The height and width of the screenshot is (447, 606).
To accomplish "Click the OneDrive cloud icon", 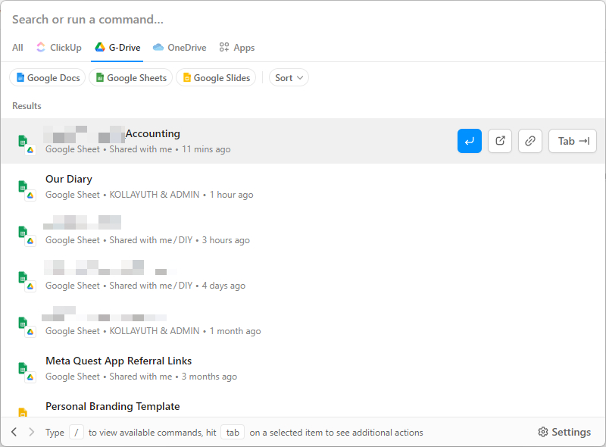I will [158, 47].
